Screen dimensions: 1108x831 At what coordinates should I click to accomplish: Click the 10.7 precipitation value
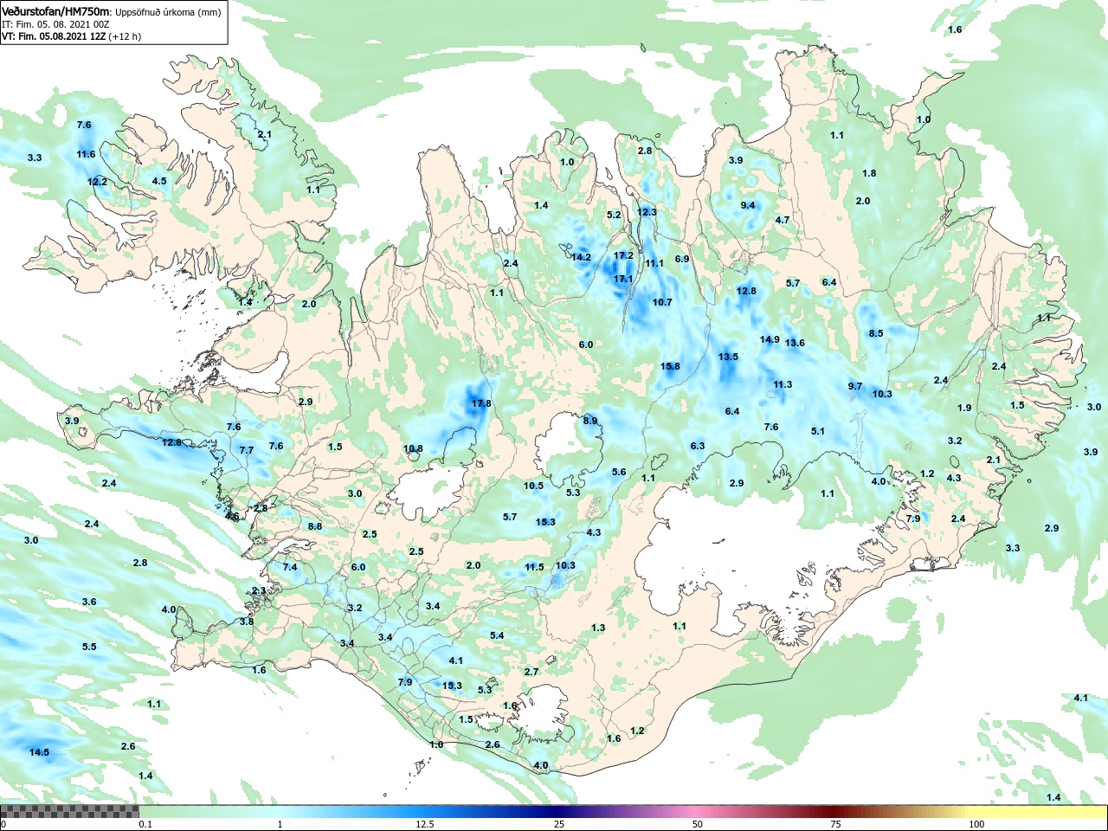point(661,302)
